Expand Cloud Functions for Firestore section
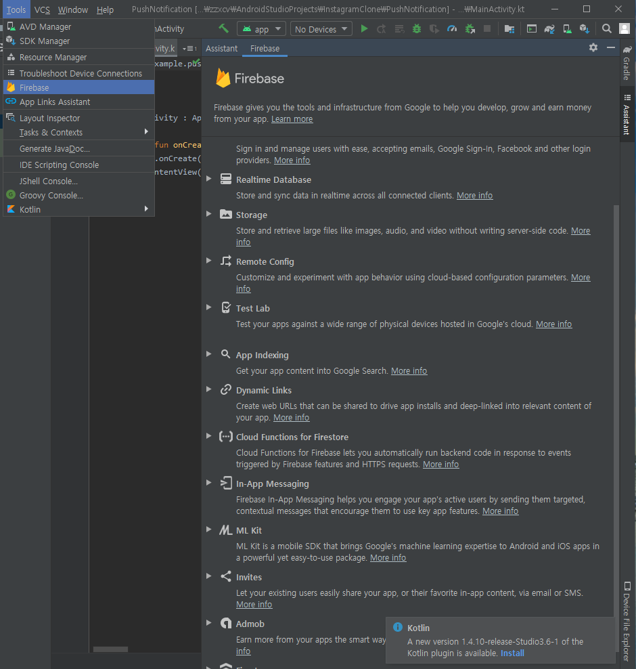This screenshot has height=669, width=636. tap(209, 436)
